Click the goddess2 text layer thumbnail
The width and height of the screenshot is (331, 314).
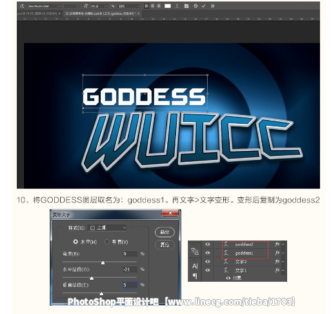pyautogui.click(x=226, y=244)
